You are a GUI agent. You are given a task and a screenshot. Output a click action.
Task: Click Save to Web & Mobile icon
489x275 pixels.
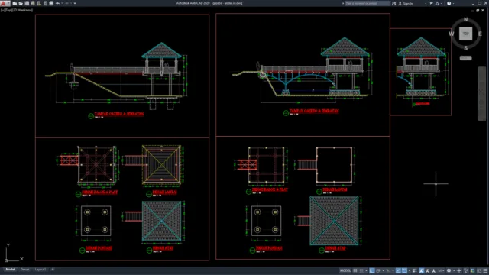pyautogui.click(x=46, y=3)
